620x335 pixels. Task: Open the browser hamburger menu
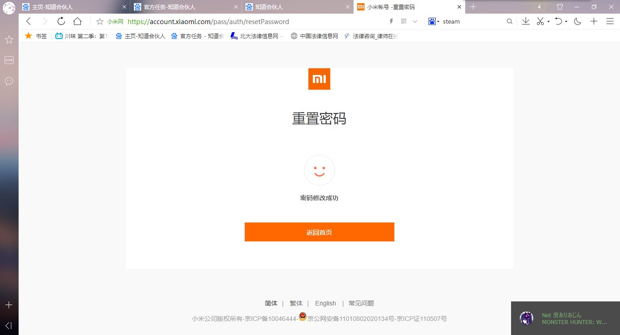coord(610,21)
